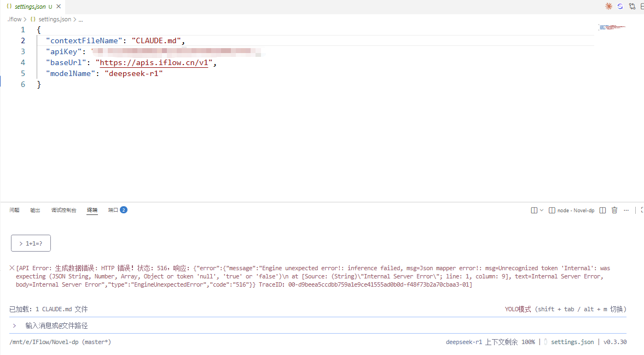The height and width of the screenshot is (355, 644).
Task: Open the launch profile dropdown chevron in terminal
Action: click(542, 210)
